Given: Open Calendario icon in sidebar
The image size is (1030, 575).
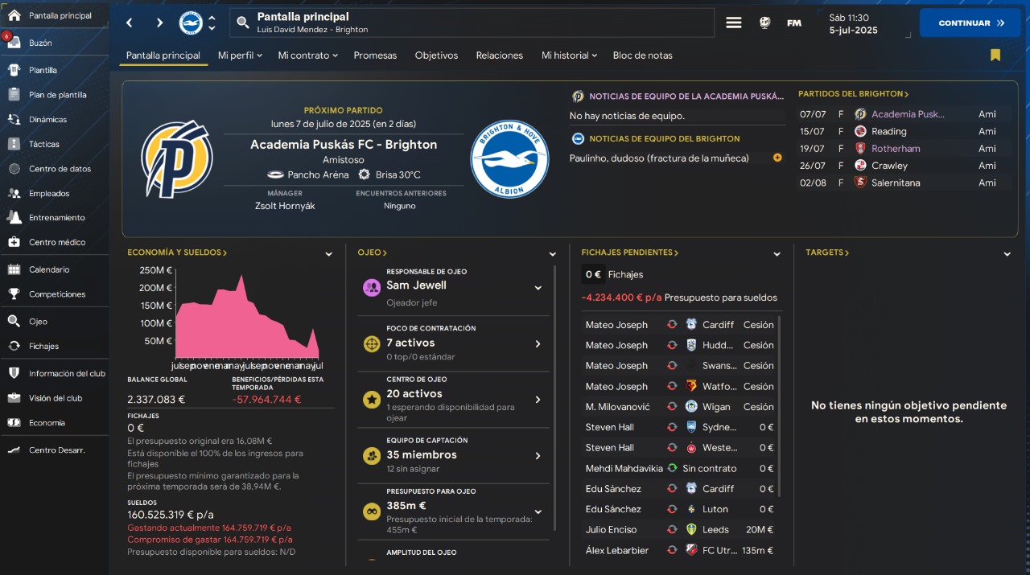Looking at the screenshot, I should click(14, 269).
